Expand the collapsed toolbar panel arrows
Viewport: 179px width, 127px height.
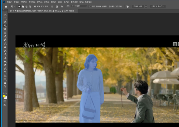[3, 10]
